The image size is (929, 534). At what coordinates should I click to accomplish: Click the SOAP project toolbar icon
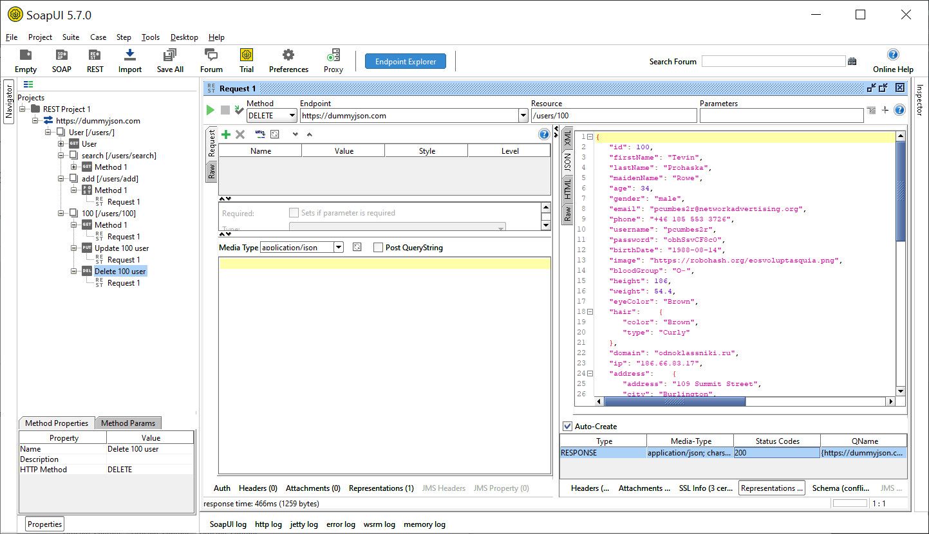tap(62, 56)
